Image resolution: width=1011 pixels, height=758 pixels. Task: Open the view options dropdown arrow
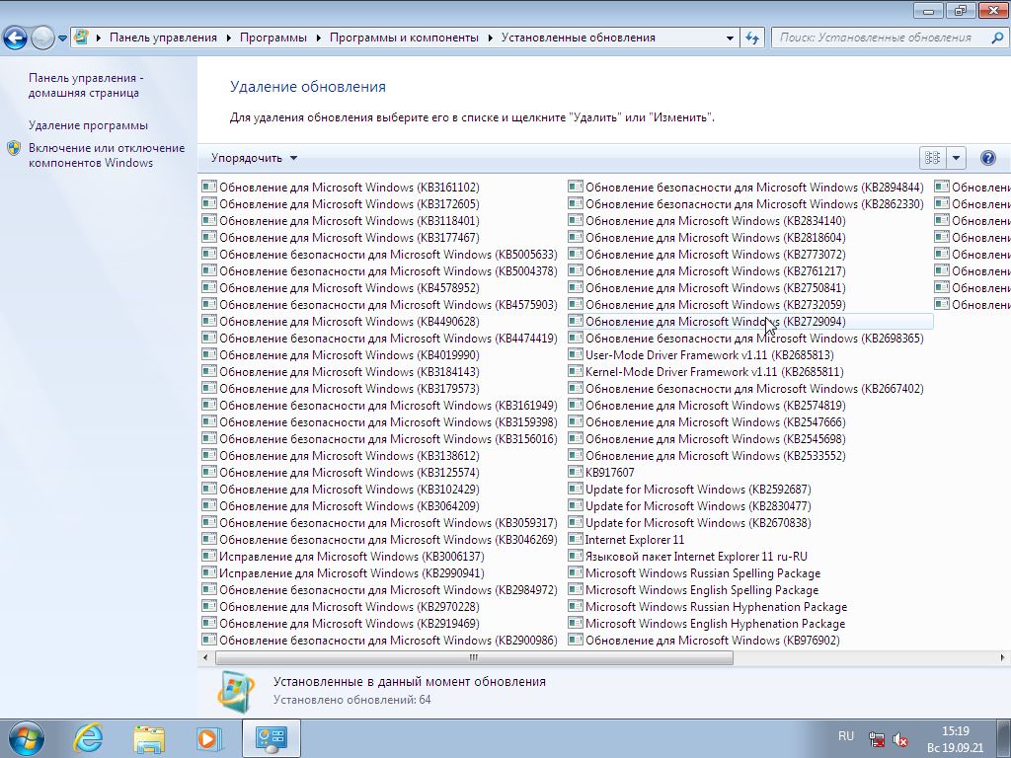pyautogui.click(x=956, y=158)
